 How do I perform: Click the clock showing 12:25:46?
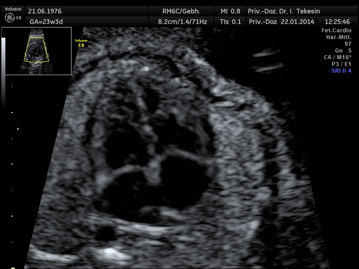pos(337,21)
